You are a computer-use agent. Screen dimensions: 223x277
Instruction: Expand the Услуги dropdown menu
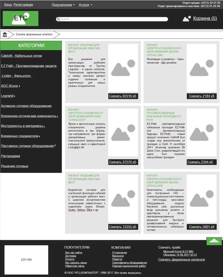[x=86, y=5]
